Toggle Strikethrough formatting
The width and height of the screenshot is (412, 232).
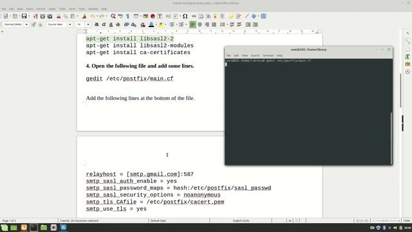point(118,24)
